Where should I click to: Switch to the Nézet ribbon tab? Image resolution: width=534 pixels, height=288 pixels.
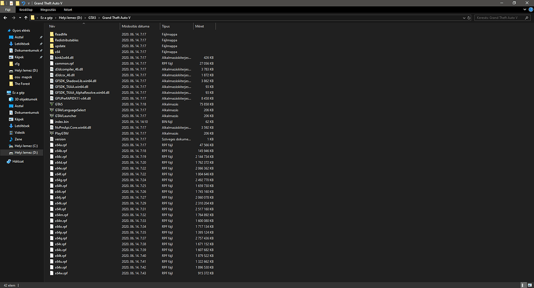(68, 9)
